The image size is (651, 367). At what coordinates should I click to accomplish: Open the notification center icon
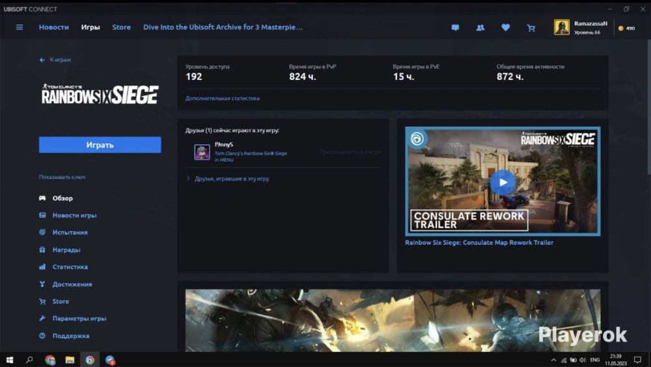(x=638, y=360)
